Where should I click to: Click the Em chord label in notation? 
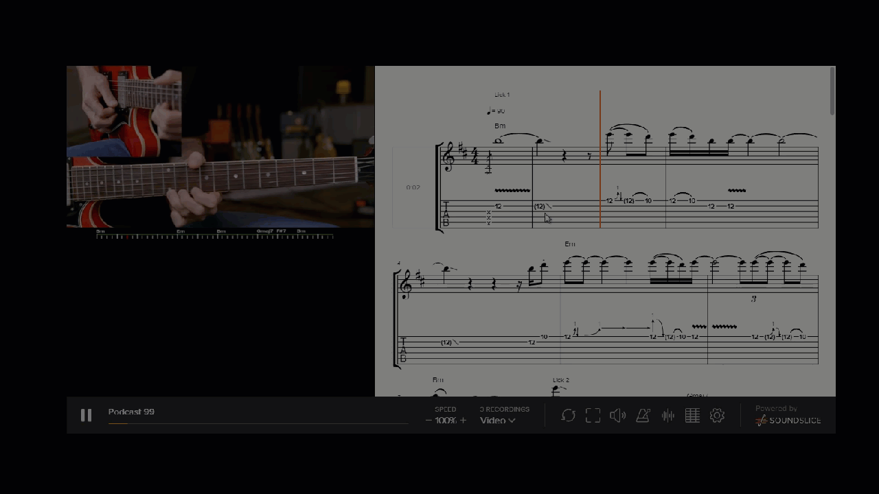569,244
